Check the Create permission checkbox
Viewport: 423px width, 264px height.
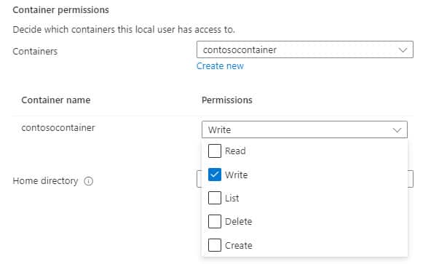pos(215,245)
